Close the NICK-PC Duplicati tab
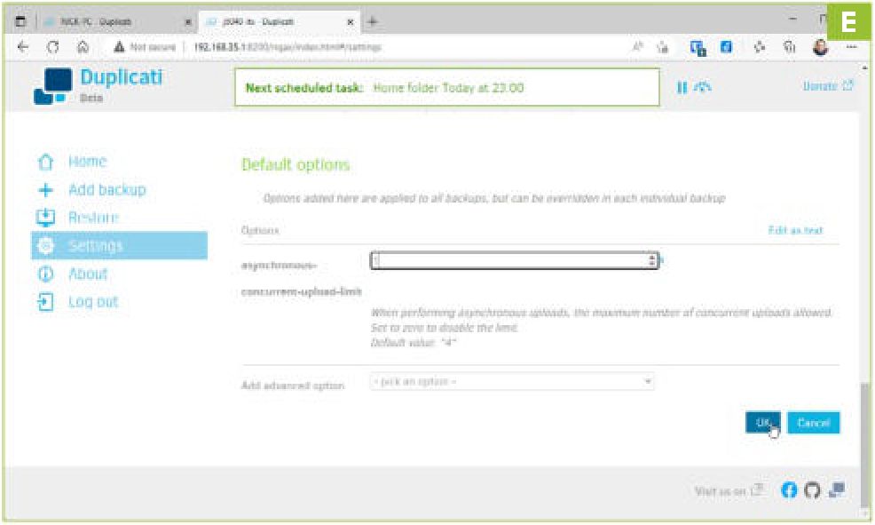The width and height of the screenshot is (875, 525). point(188,22)
